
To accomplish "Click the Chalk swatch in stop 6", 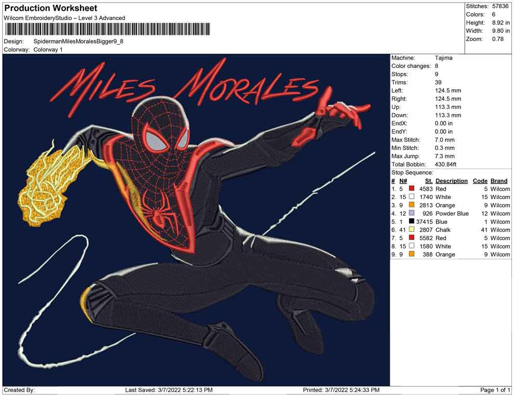I will (412, 230).
